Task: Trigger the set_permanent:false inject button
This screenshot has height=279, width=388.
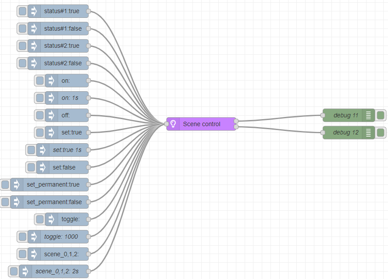Action: pos(5,202)
